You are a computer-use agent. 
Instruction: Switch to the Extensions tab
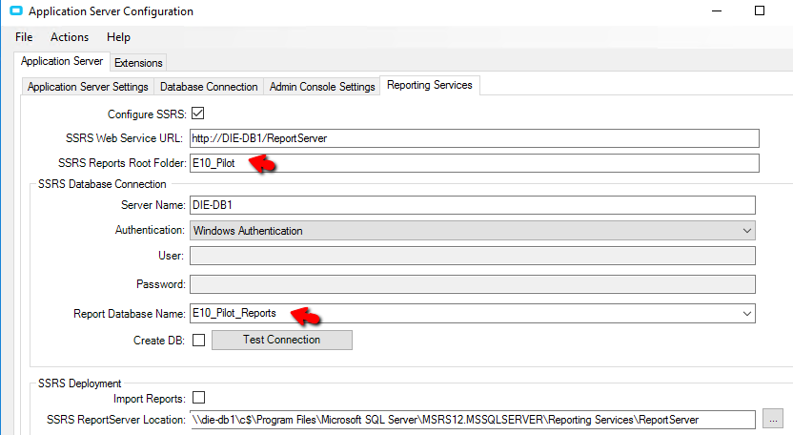click(138, 63)
